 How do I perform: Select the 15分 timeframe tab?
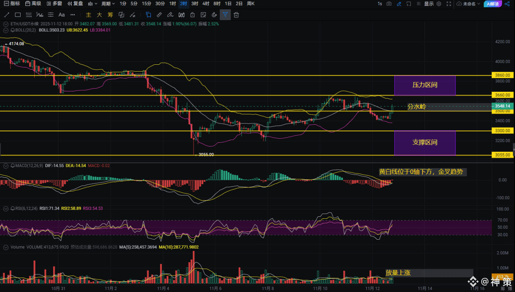click(146, 4)
